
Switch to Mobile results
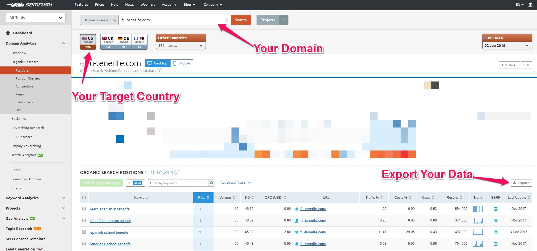point(182,63)
